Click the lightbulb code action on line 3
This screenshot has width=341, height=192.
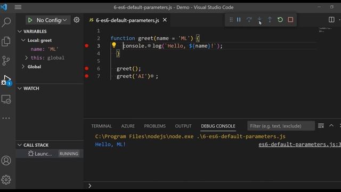pyautogui.click(x=113, y=45)
